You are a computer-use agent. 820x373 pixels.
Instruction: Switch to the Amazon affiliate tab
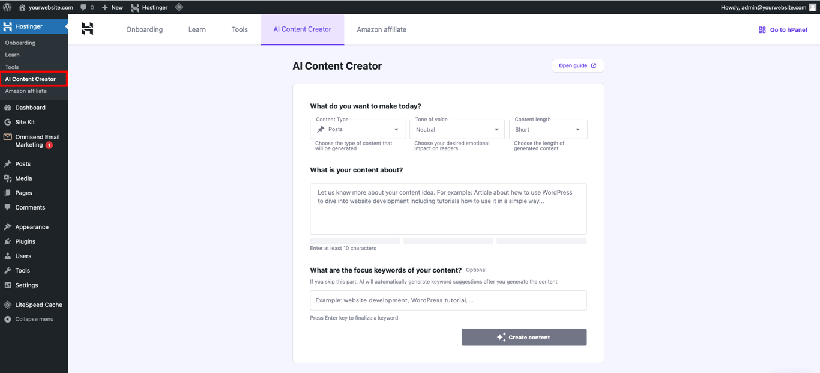point(381,29)
